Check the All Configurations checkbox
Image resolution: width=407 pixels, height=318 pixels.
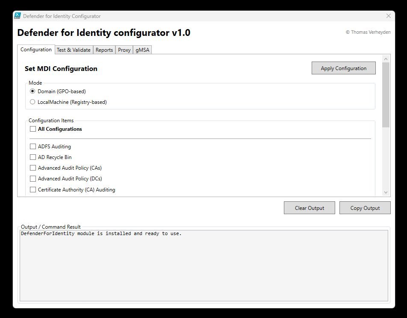pos(33,129)
